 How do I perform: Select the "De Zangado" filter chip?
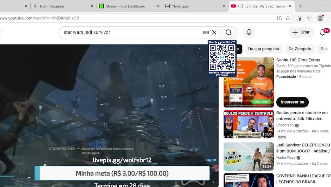point(300,49)
